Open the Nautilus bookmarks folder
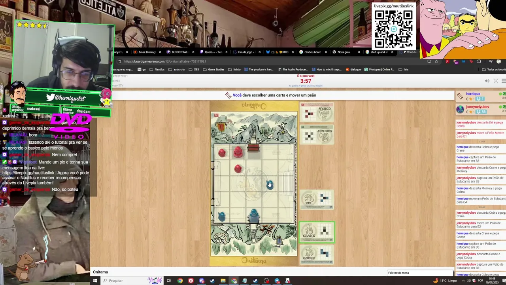506x285 pixels. [157, 69]
